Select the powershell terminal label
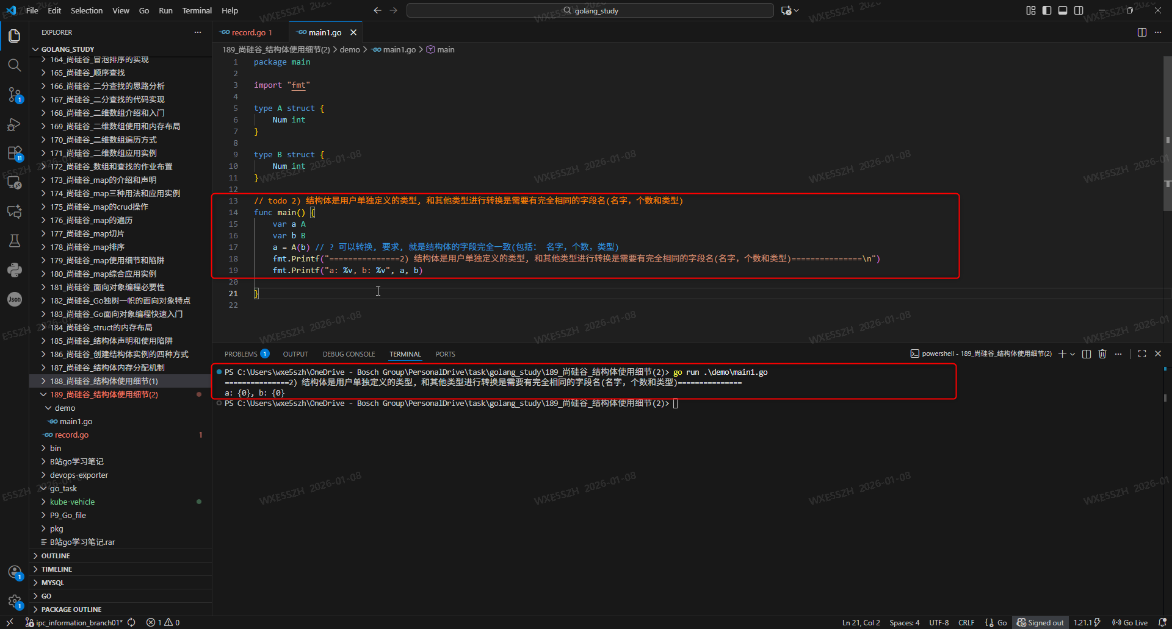This screenshot has width=1172, height=629. coord(981,354)
